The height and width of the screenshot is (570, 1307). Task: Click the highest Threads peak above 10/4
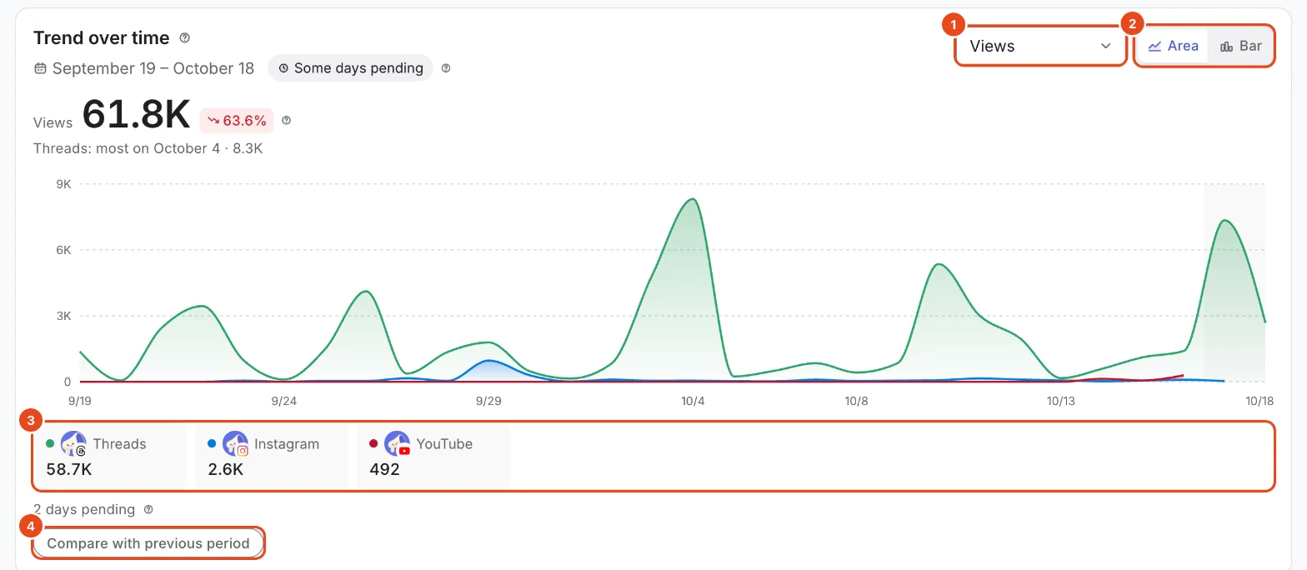[693, 199]
